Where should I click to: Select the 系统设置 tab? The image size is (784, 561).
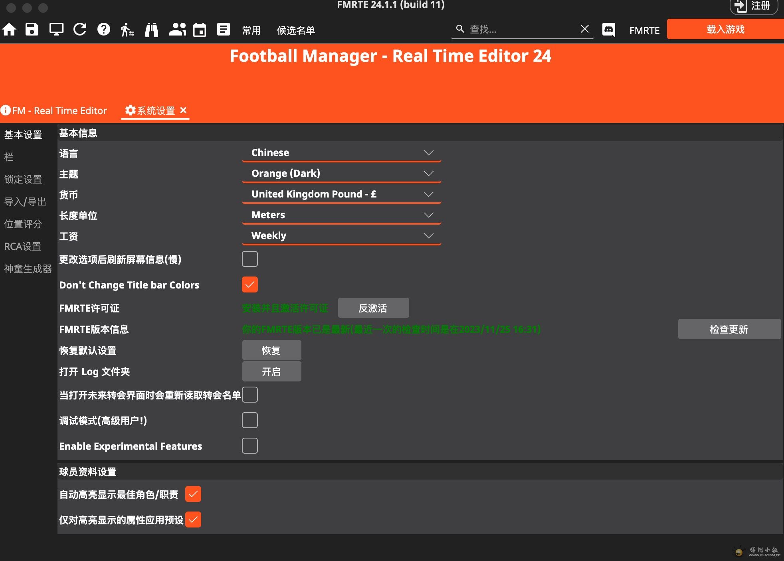pyautogui.click(x=156, y=111)
